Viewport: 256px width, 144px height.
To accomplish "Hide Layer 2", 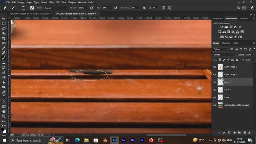I will click(214, 90).
